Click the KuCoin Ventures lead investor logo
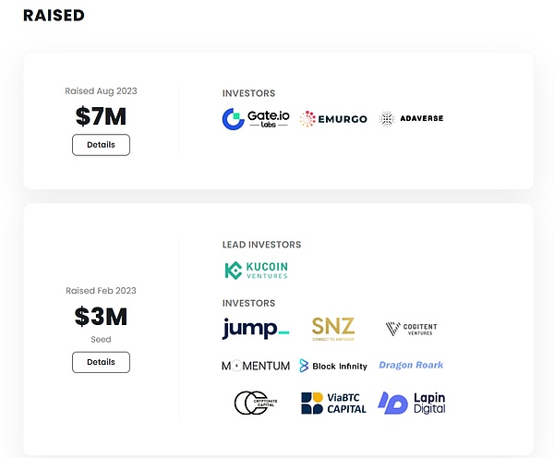The width and height of the screenshot is (554, 458). coord(256,271)
